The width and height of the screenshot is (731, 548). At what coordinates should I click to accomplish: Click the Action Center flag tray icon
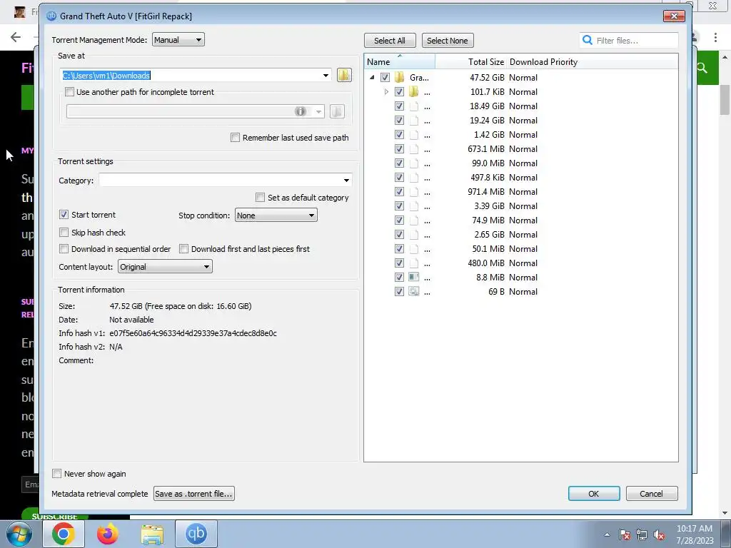tap(625, 534)
